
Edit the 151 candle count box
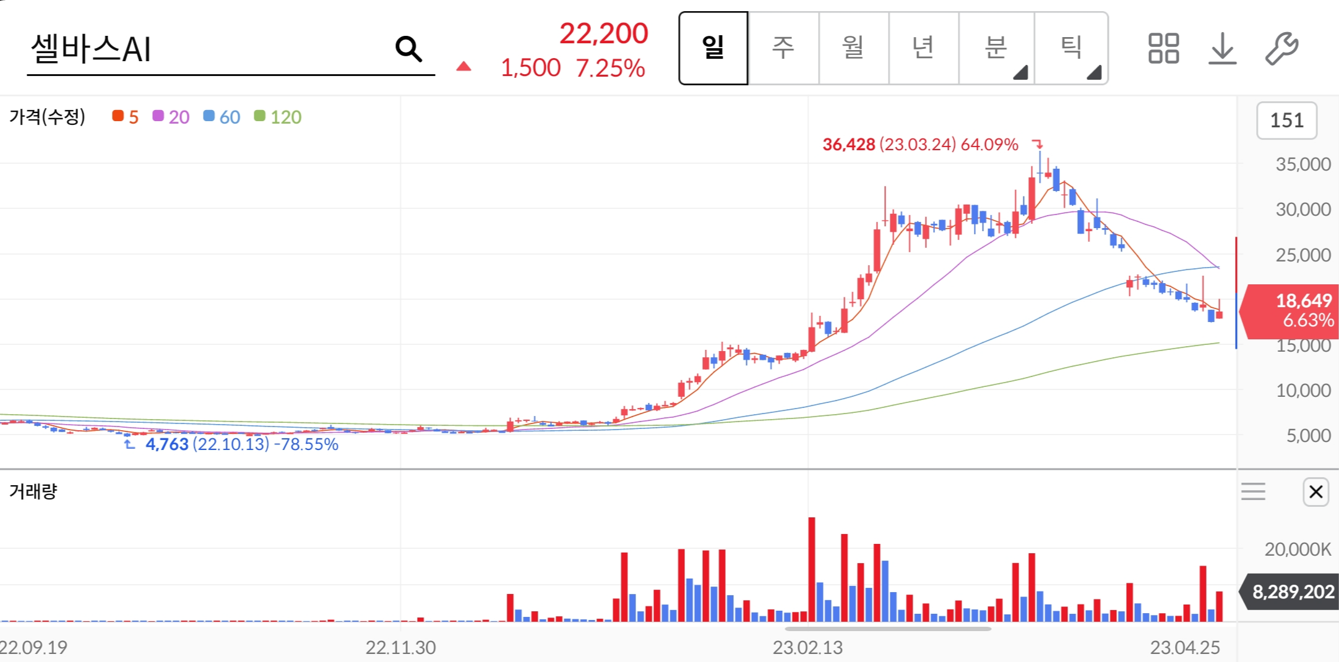click(1286, 120)
